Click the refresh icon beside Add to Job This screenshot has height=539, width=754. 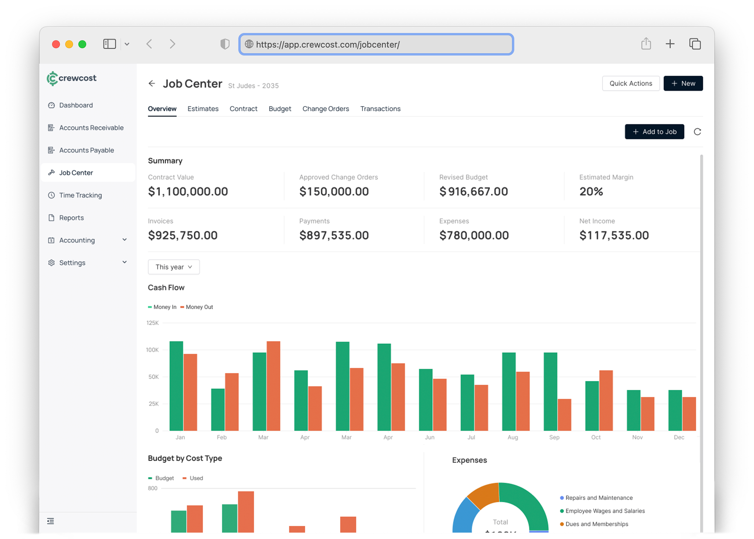(697, 132)
